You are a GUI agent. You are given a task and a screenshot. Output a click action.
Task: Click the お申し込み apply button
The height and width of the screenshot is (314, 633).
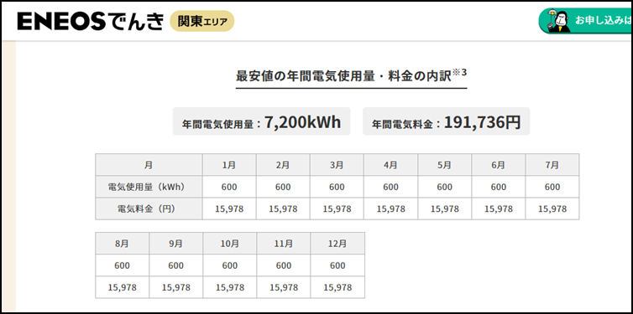click(586, 21)
